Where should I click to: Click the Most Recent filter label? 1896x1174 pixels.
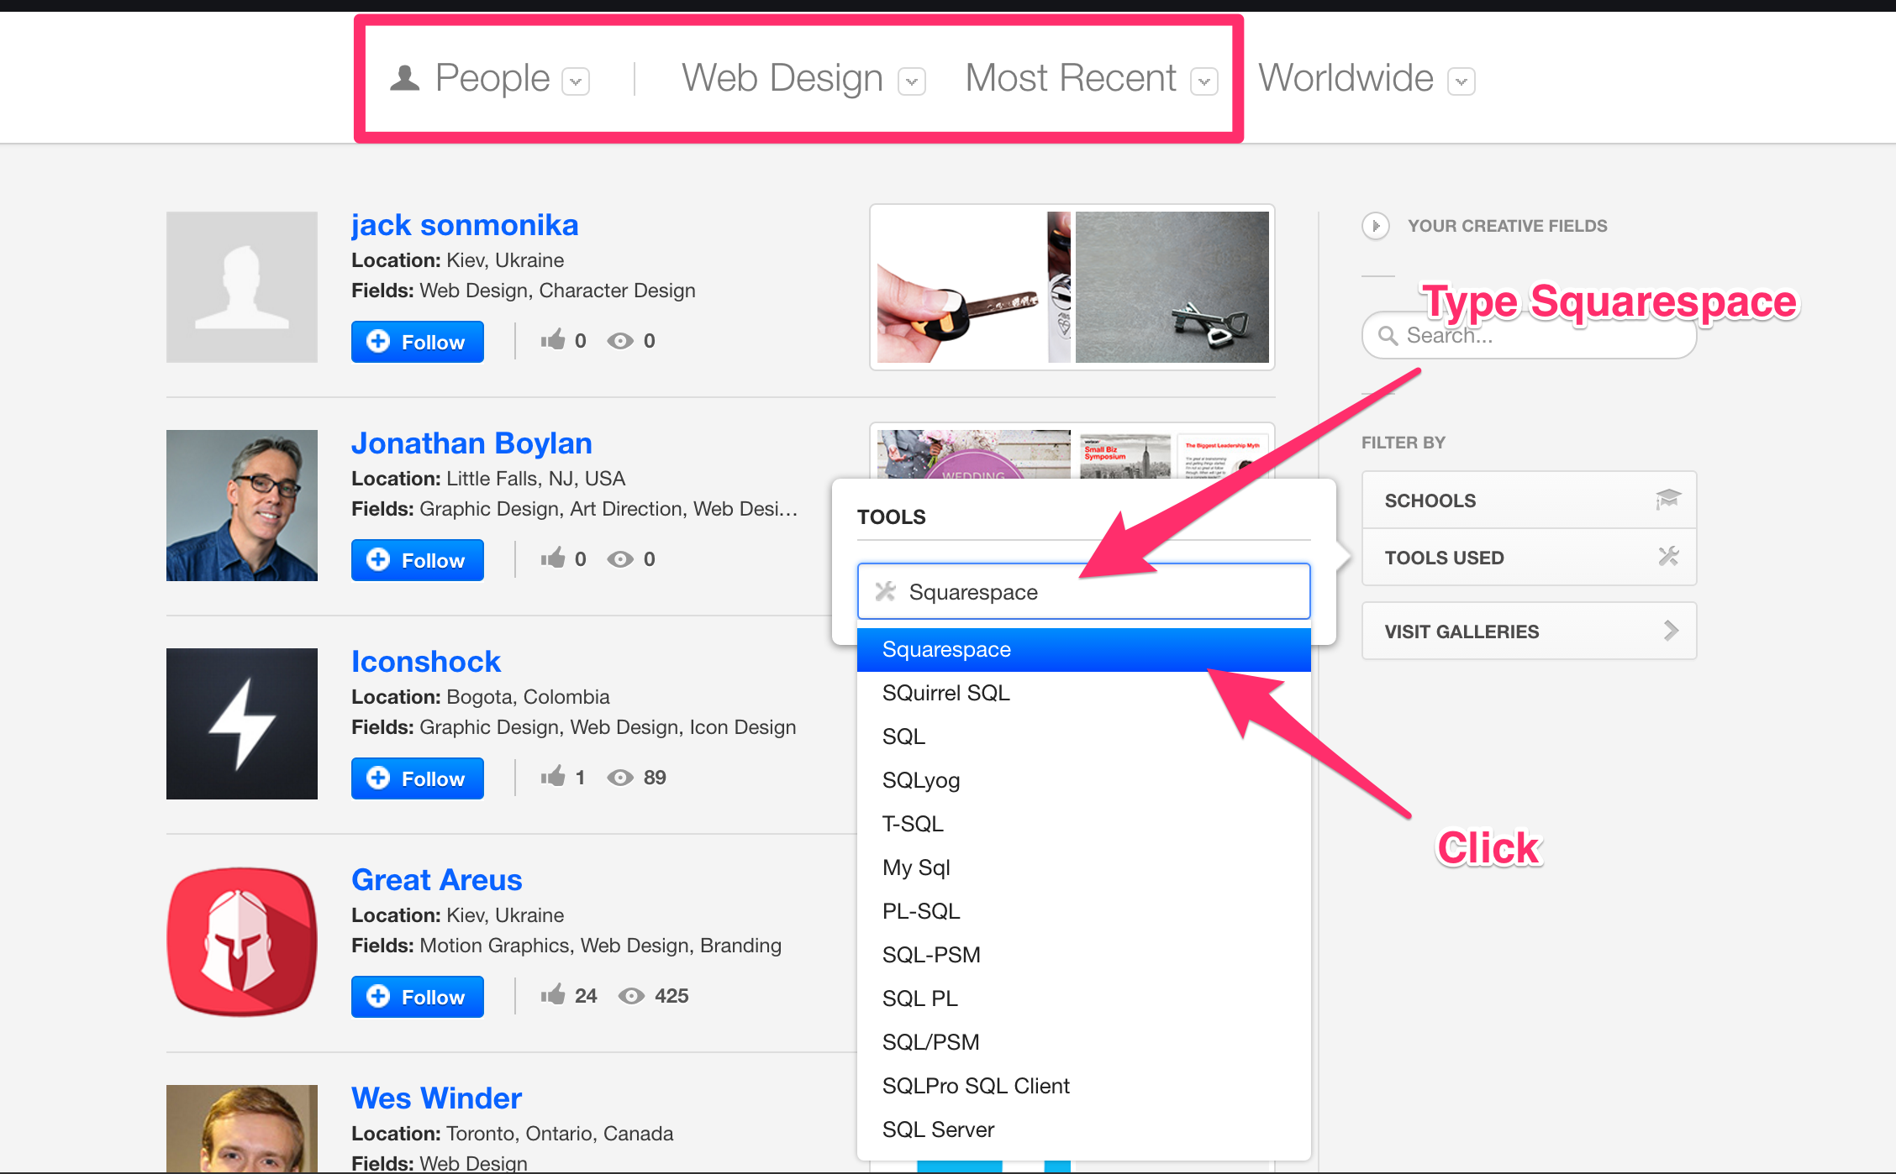[1071, 78]
